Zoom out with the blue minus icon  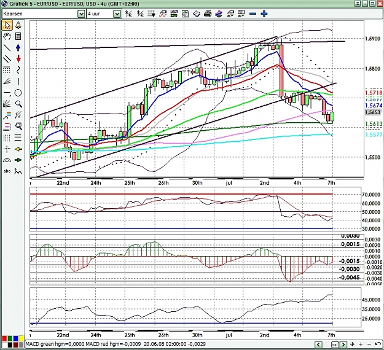pos(253,14)
